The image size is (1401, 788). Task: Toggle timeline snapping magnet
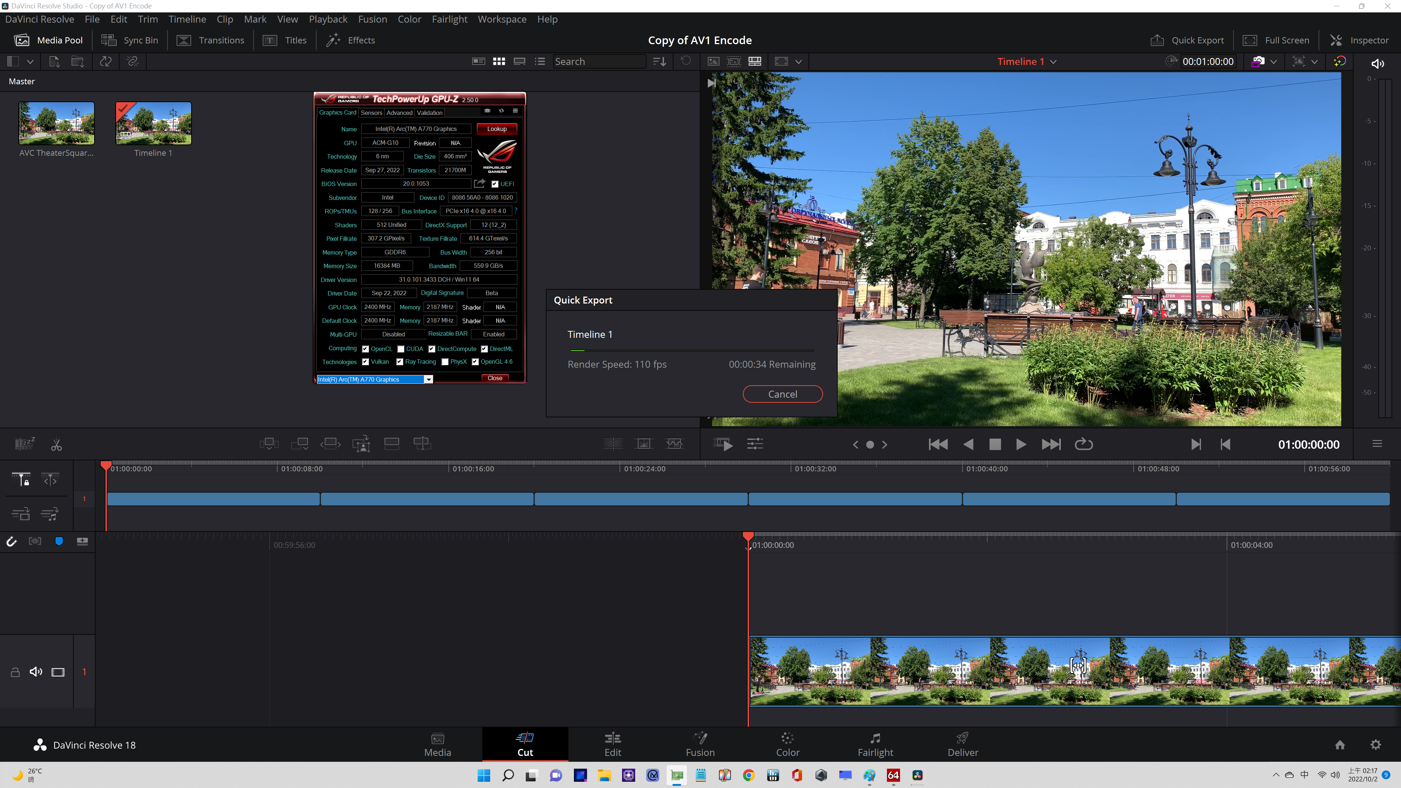(x=11, y=541)
